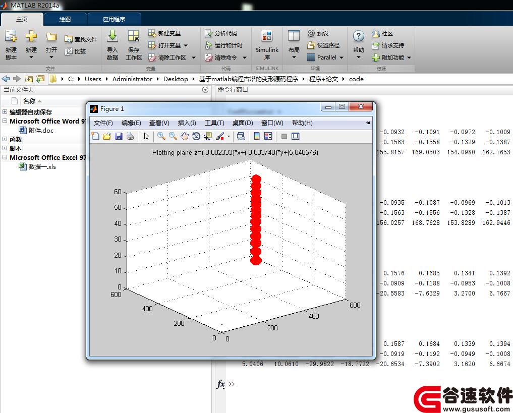Click the 打开 folder icon
Screen dimensions: 513x413
(51, 37)
